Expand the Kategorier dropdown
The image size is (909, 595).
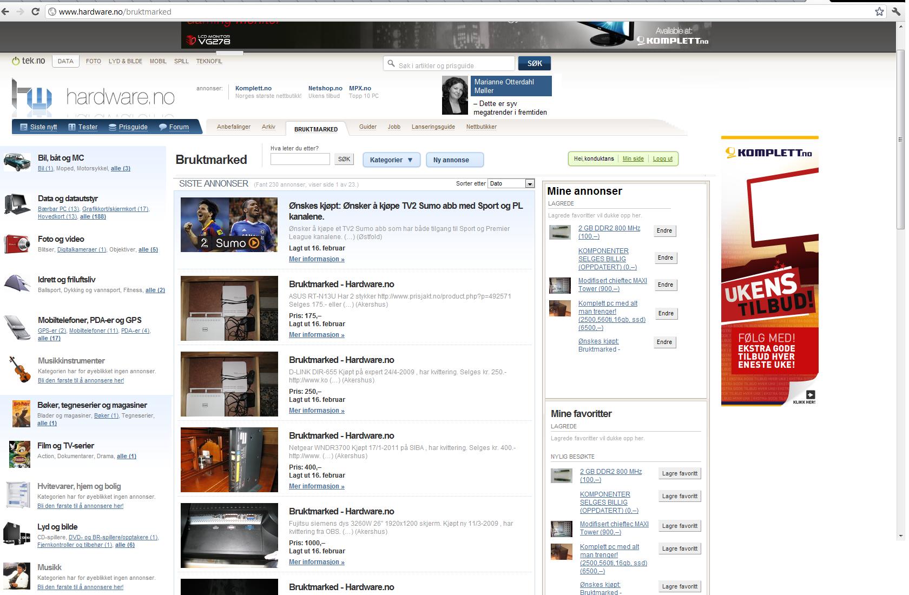[x=391, y=160]
